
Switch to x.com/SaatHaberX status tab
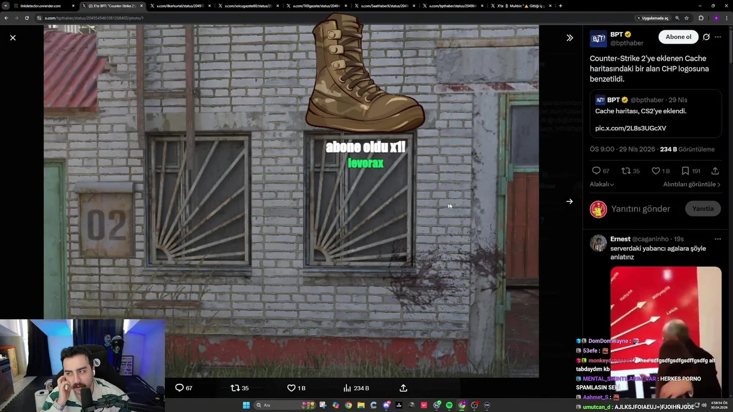point(383,6)
